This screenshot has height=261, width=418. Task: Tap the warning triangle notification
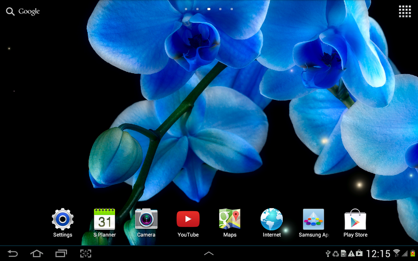351,254
